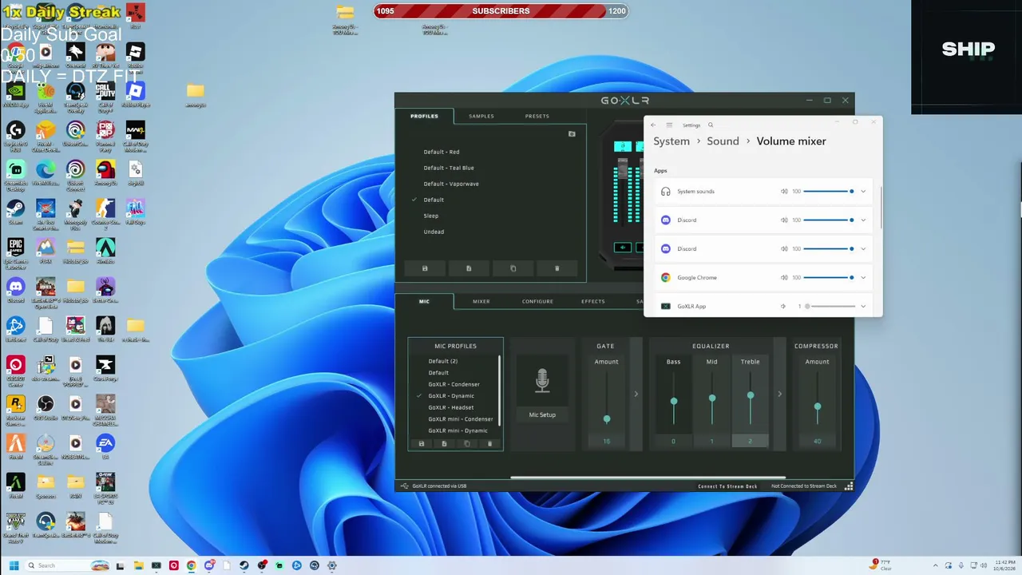Delete the selected profile in Profiles panel

pos(557,268)
